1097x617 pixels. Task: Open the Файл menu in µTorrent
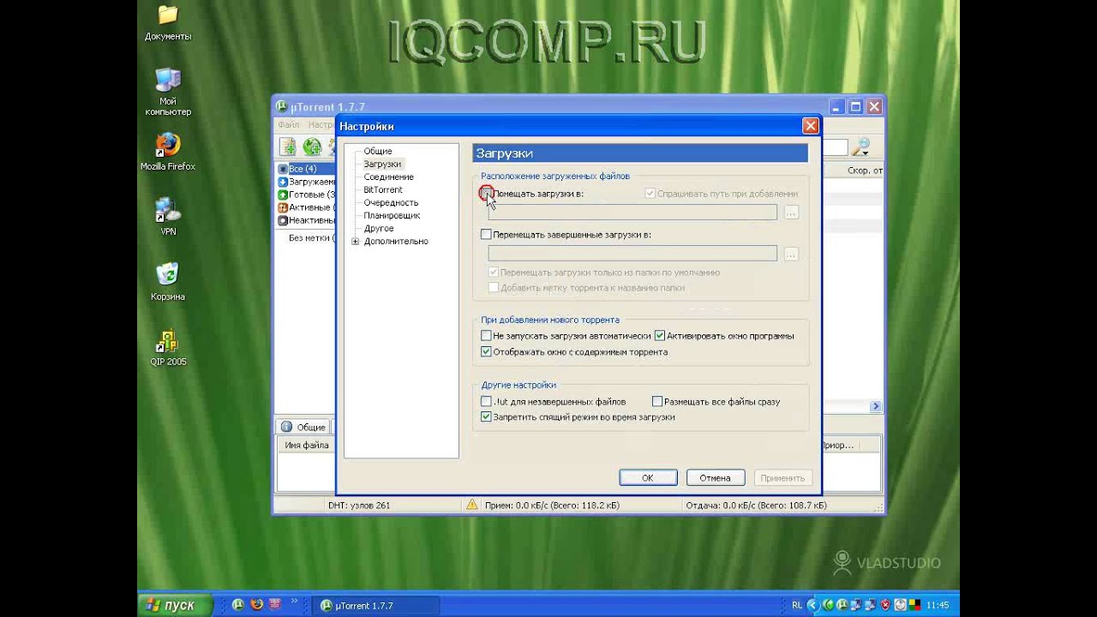288,125
